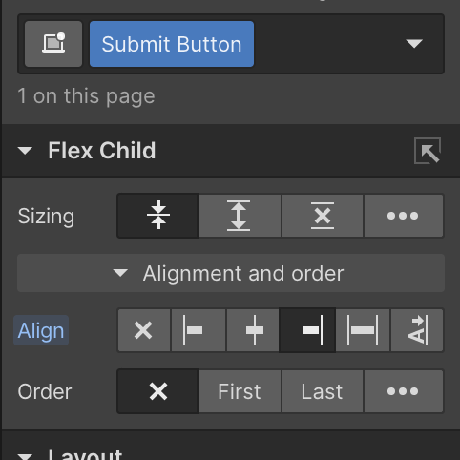Open custom sizing more options
The height and width of the screenshot is (460, 460).
click(x=403, y=216)
